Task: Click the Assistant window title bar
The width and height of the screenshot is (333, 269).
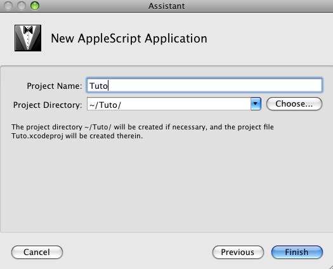Action: pos(166,6)
